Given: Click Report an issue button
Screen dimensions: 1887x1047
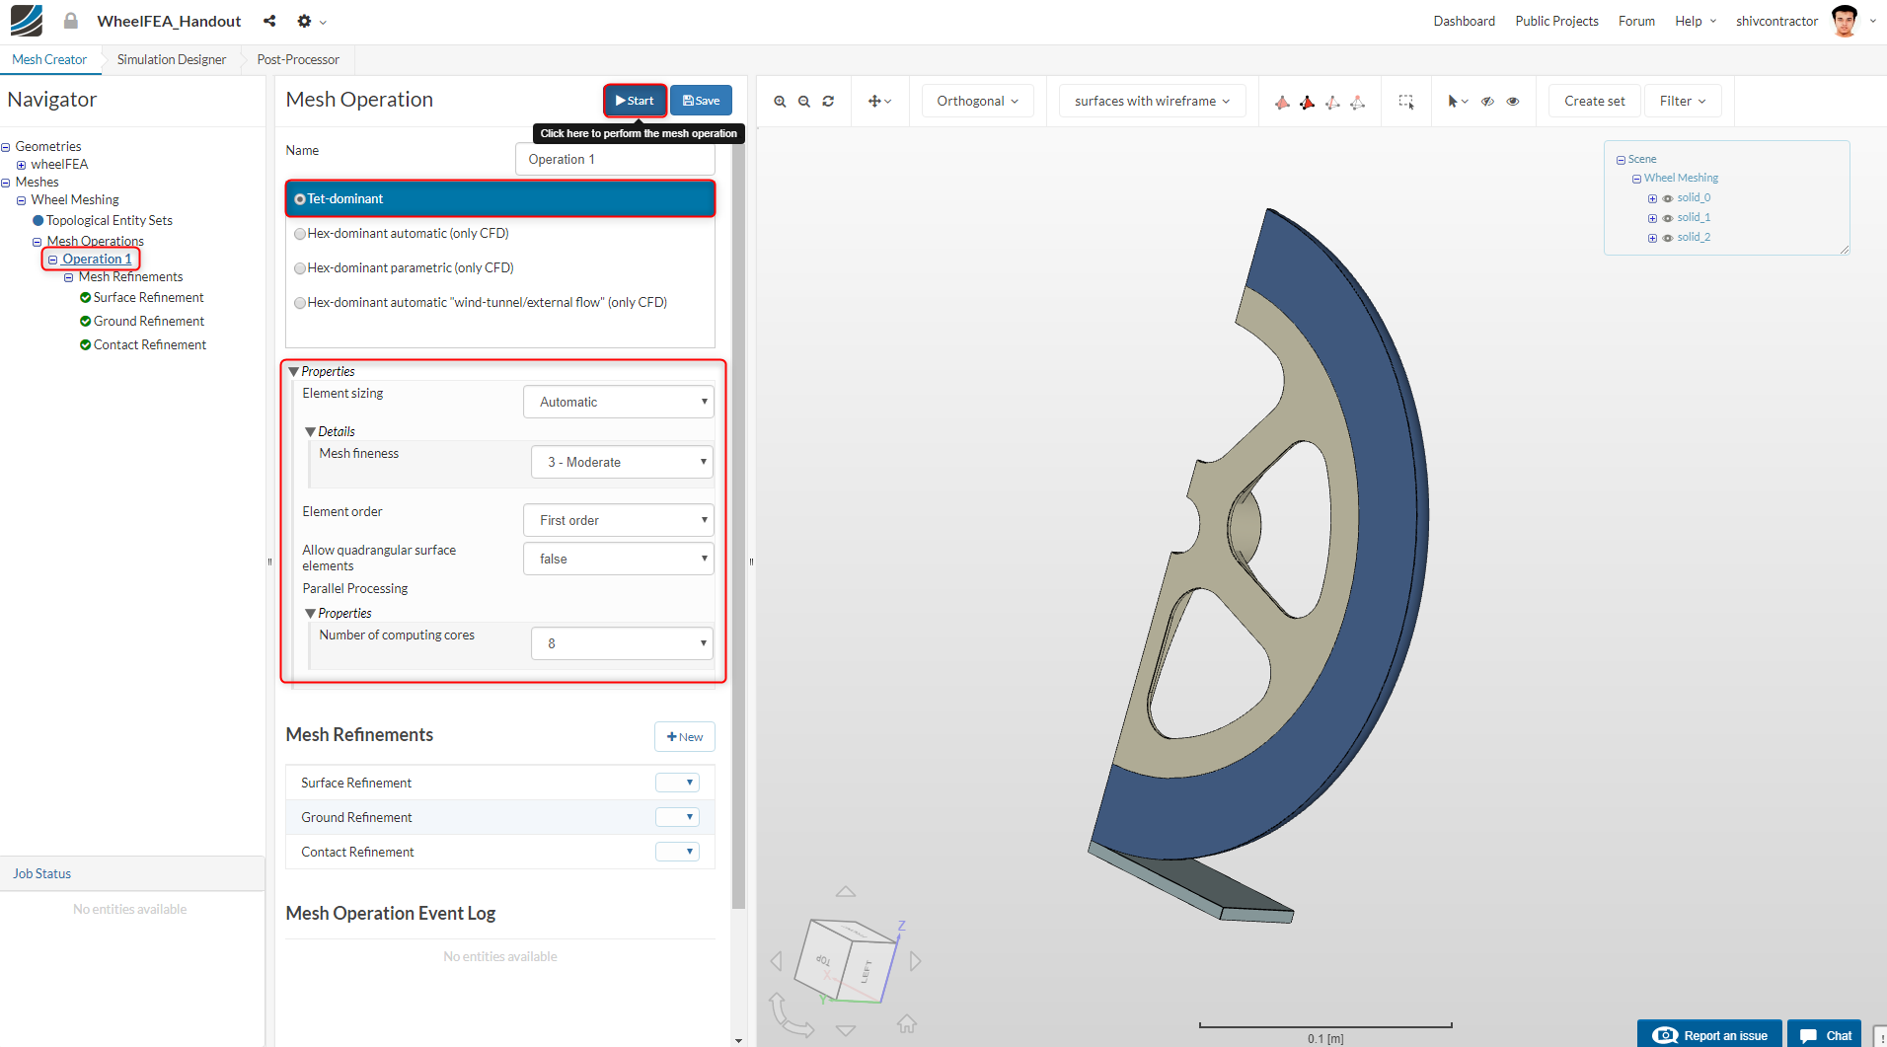Looking at the screenshot, I should [x=1709, y=1035].
